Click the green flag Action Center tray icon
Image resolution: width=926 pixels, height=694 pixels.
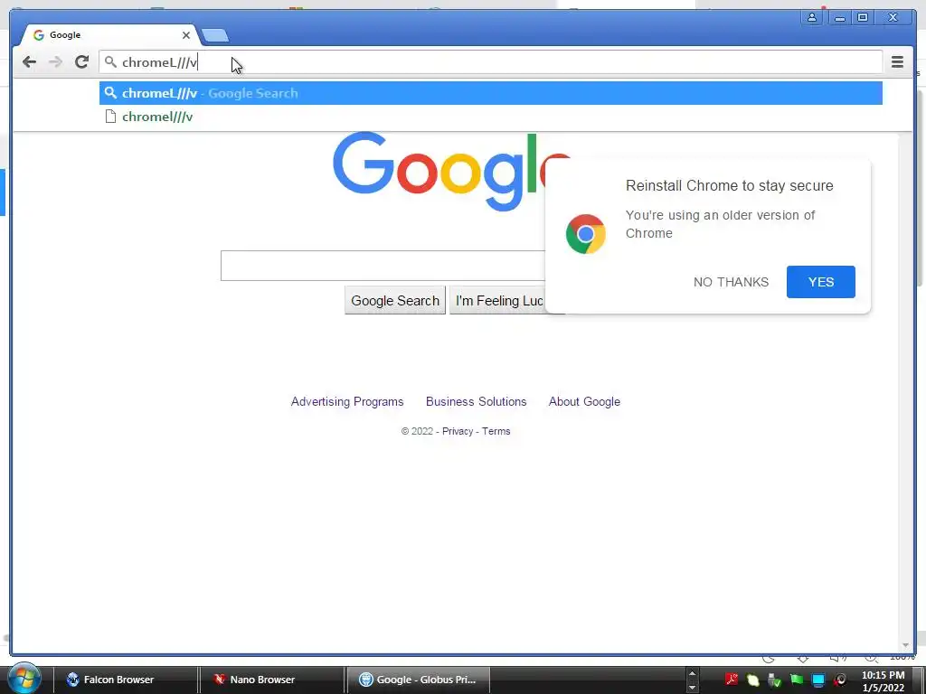[797, 680]
